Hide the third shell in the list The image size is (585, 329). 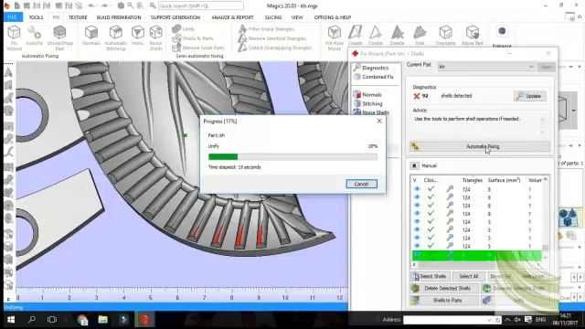tap(417, 206)
